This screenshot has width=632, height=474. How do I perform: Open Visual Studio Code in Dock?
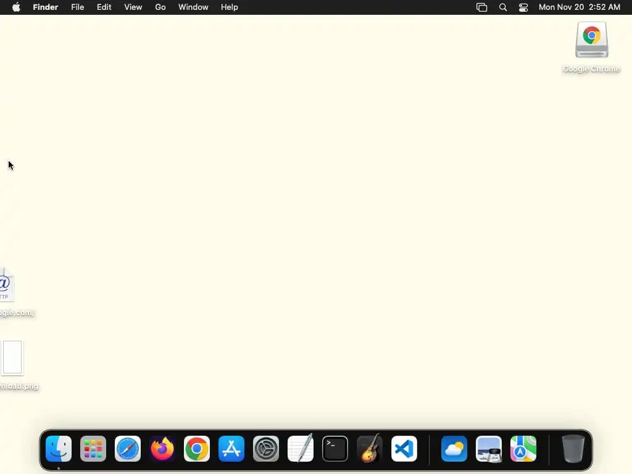404,449
